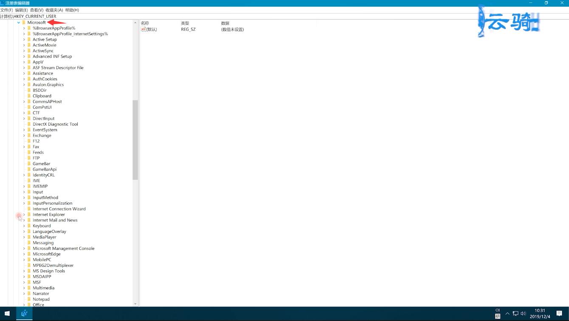Select the LanguageOverlay key
The width and height of the screenshot is (569, 321).
pos(49,232)
